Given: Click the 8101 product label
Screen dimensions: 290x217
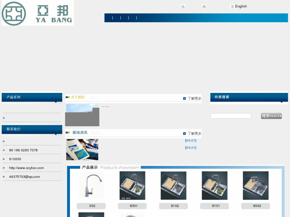Looking at the screenshot, I should pyautogui.click(x=214, y=206).
